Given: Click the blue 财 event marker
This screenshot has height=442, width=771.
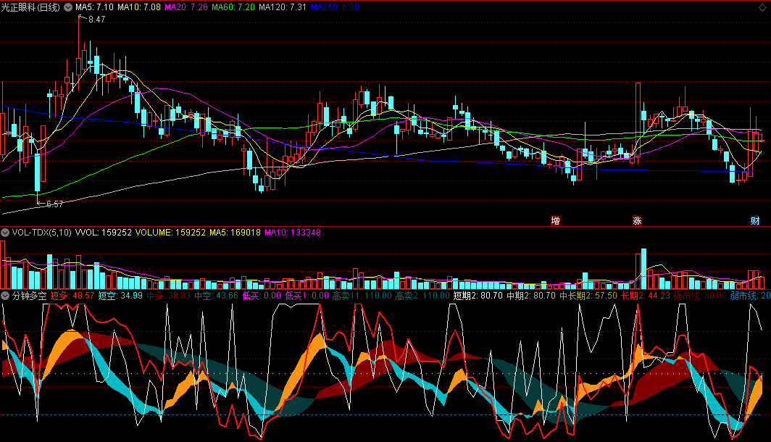Looking at the screenshot, I should tap(755, 221).
